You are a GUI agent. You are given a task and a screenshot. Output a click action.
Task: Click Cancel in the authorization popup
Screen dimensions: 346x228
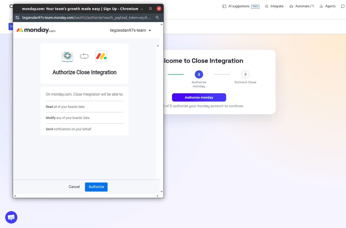pyautogui.click(x=74, y=187)
